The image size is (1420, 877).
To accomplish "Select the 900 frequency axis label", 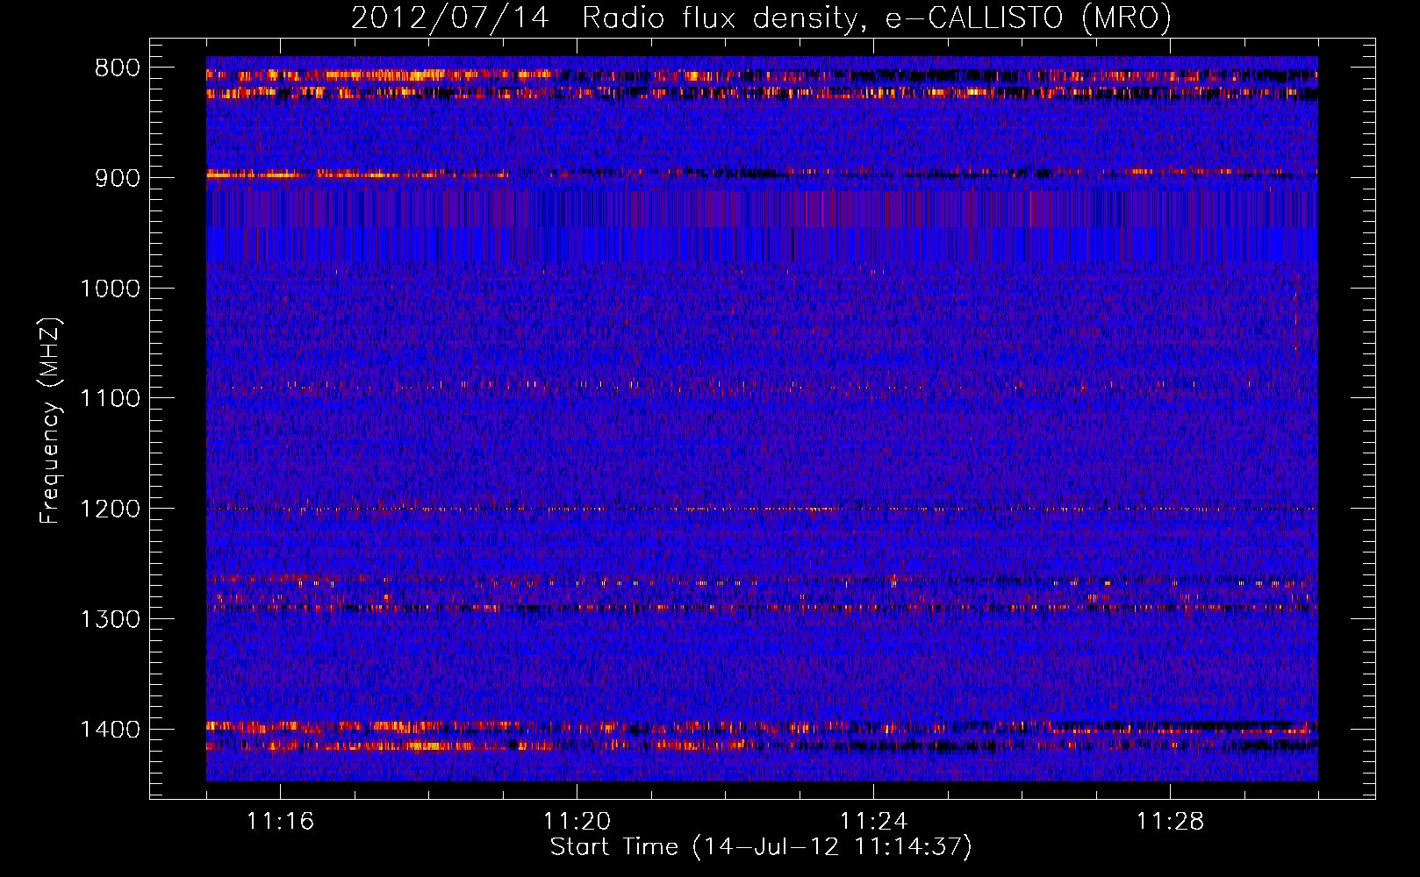I will [x=118, y=178].
